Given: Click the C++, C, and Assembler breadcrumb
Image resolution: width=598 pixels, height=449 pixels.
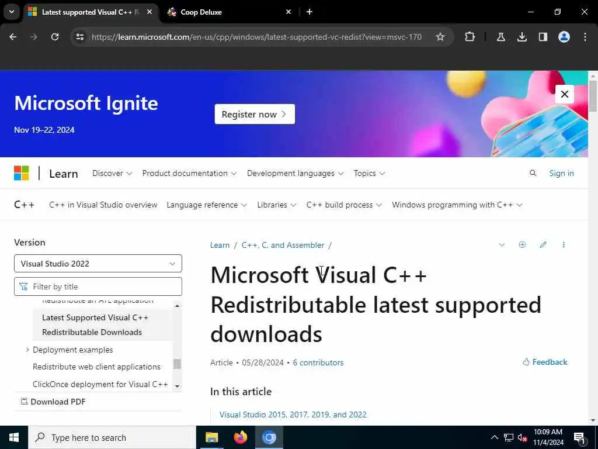Looking at the screenshot, I should point(283,245).
